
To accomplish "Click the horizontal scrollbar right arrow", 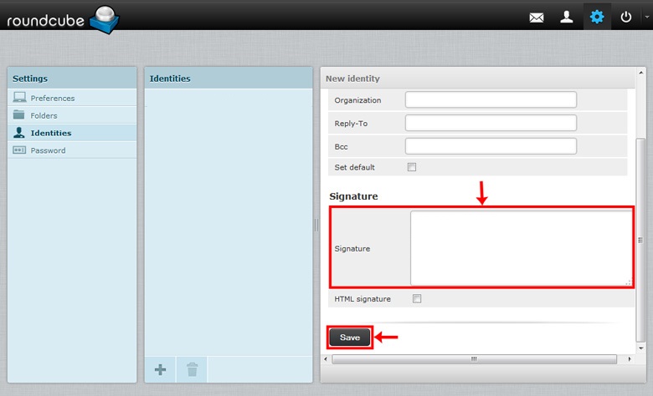I will pyautogui.click(x=629, y=359).
